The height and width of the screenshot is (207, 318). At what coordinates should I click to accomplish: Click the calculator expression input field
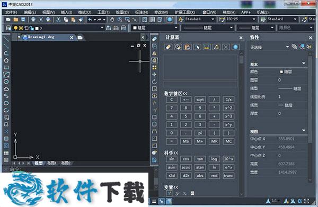point(200,84)
